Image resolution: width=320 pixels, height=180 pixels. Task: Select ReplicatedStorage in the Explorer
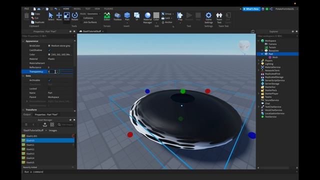[274, 77]
